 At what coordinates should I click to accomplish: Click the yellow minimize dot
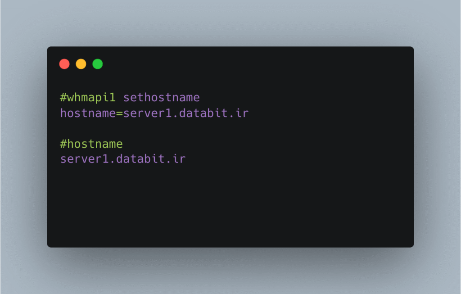pos(81,64)
